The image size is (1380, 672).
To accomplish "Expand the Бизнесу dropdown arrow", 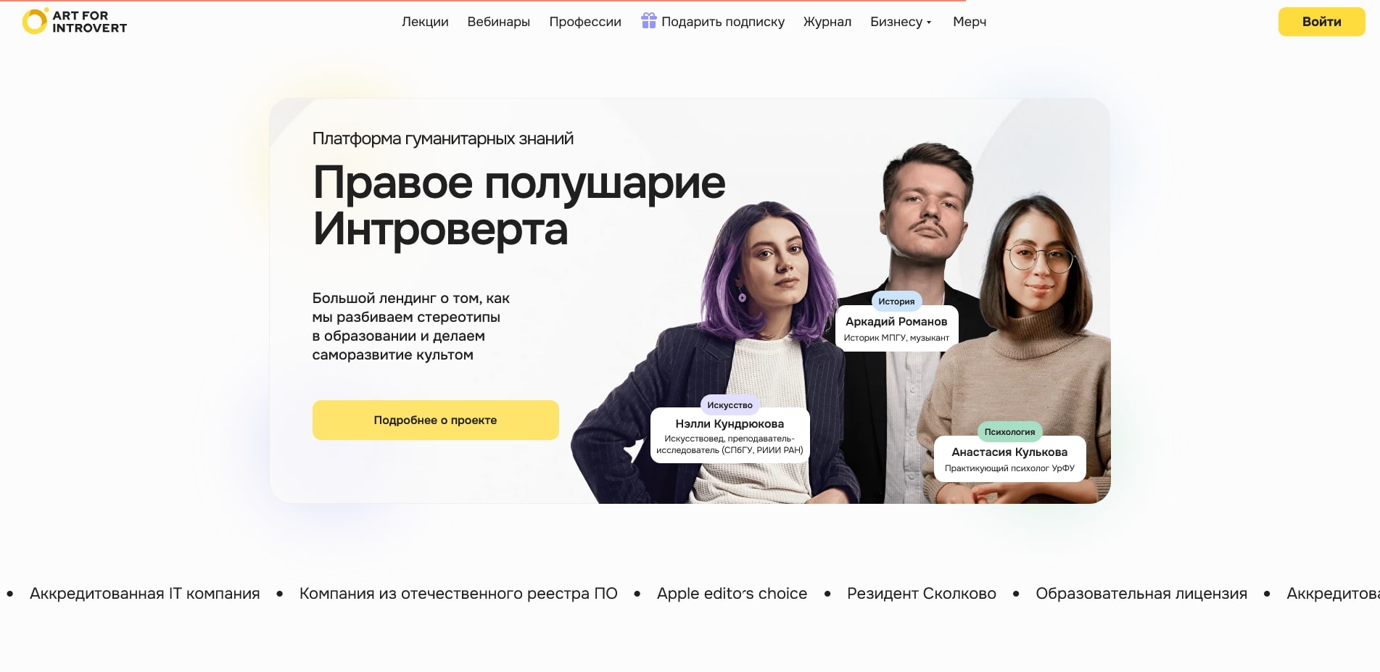I will 929,22.
